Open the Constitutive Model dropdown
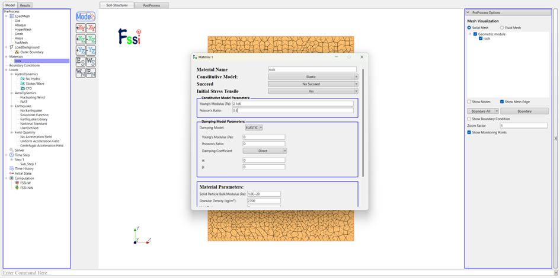560x278 pixels. tap(313, 76)
